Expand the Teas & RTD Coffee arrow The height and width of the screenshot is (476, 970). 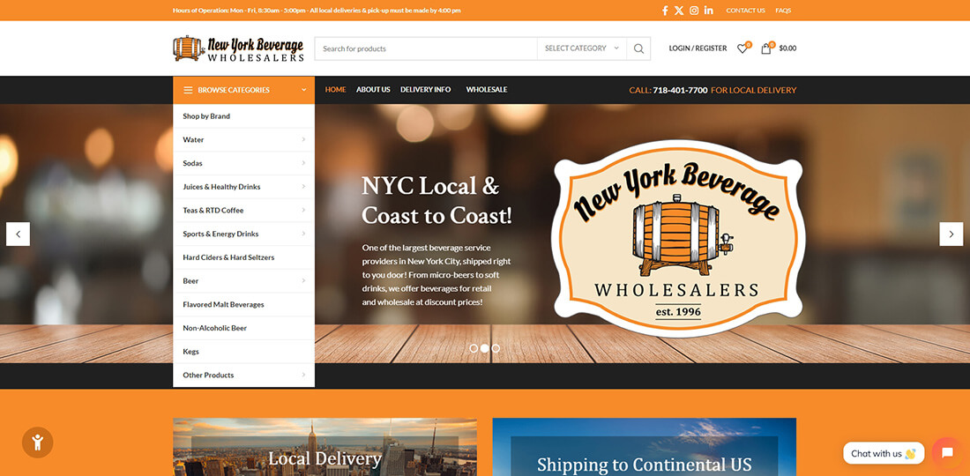303,210
